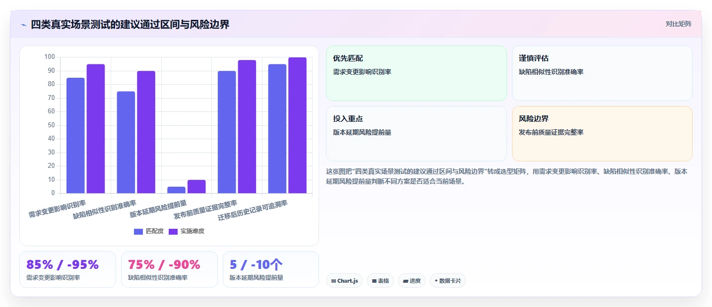Click 匹配度 bar for 需求变更影响识别率
Viewport: 712px width, 307px height.
[x=75, y=135]
